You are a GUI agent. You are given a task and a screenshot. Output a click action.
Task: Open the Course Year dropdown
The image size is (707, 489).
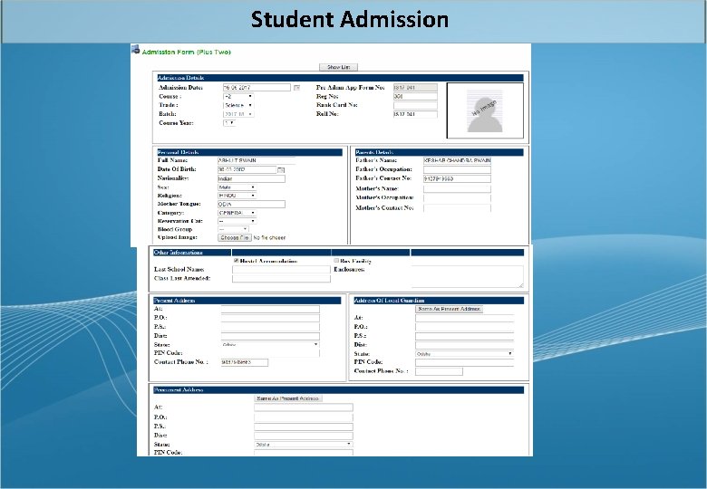[229, 122]
